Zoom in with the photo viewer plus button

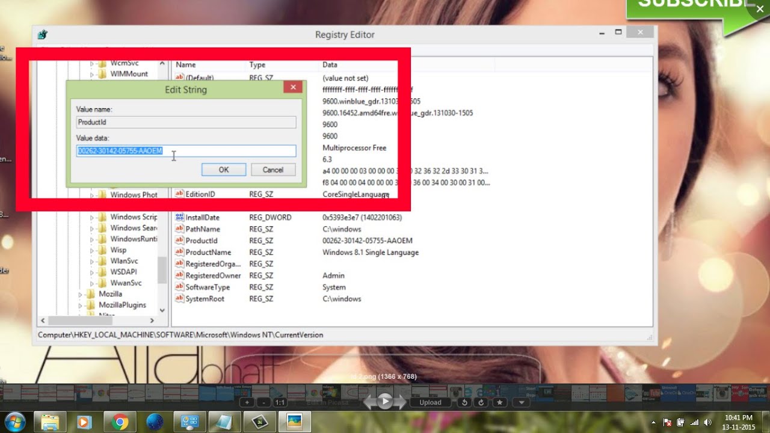point(247,402)
